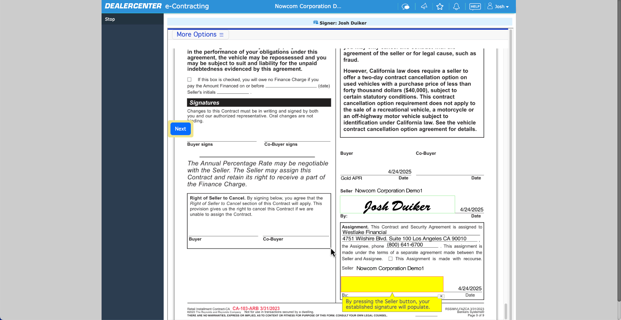Open the chat messages icon

[405, 6]
